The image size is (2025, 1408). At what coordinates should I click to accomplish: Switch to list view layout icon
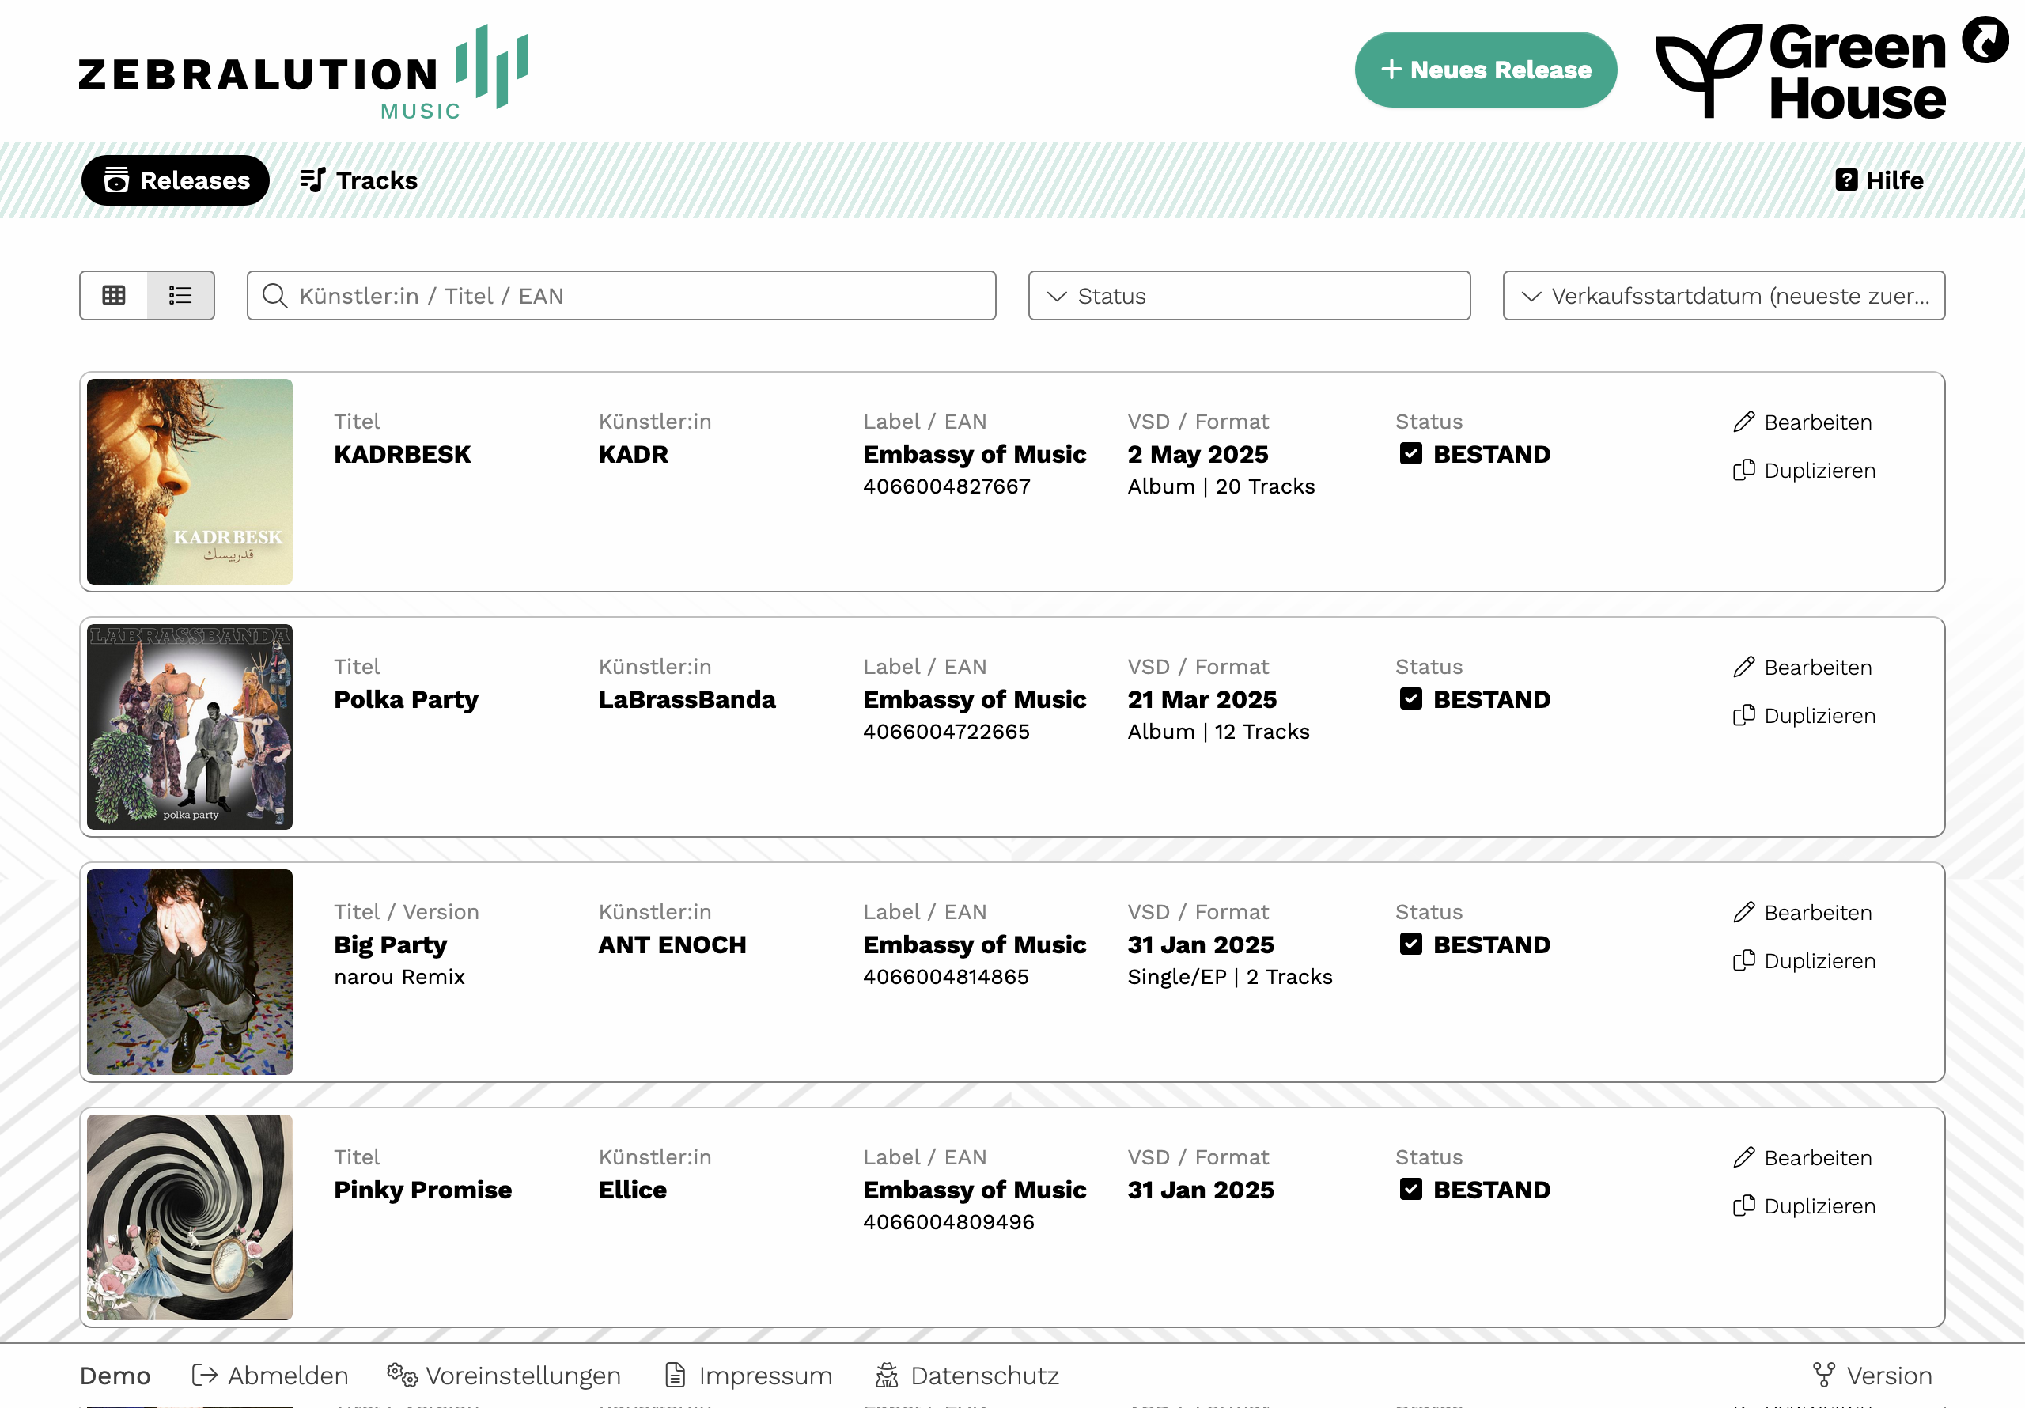click(x=181, y=296)
